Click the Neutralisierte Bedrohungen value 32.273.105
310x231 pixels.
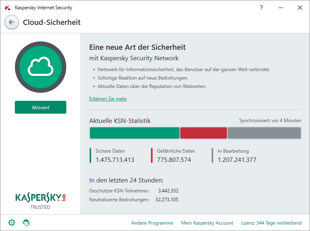[167, 199]
